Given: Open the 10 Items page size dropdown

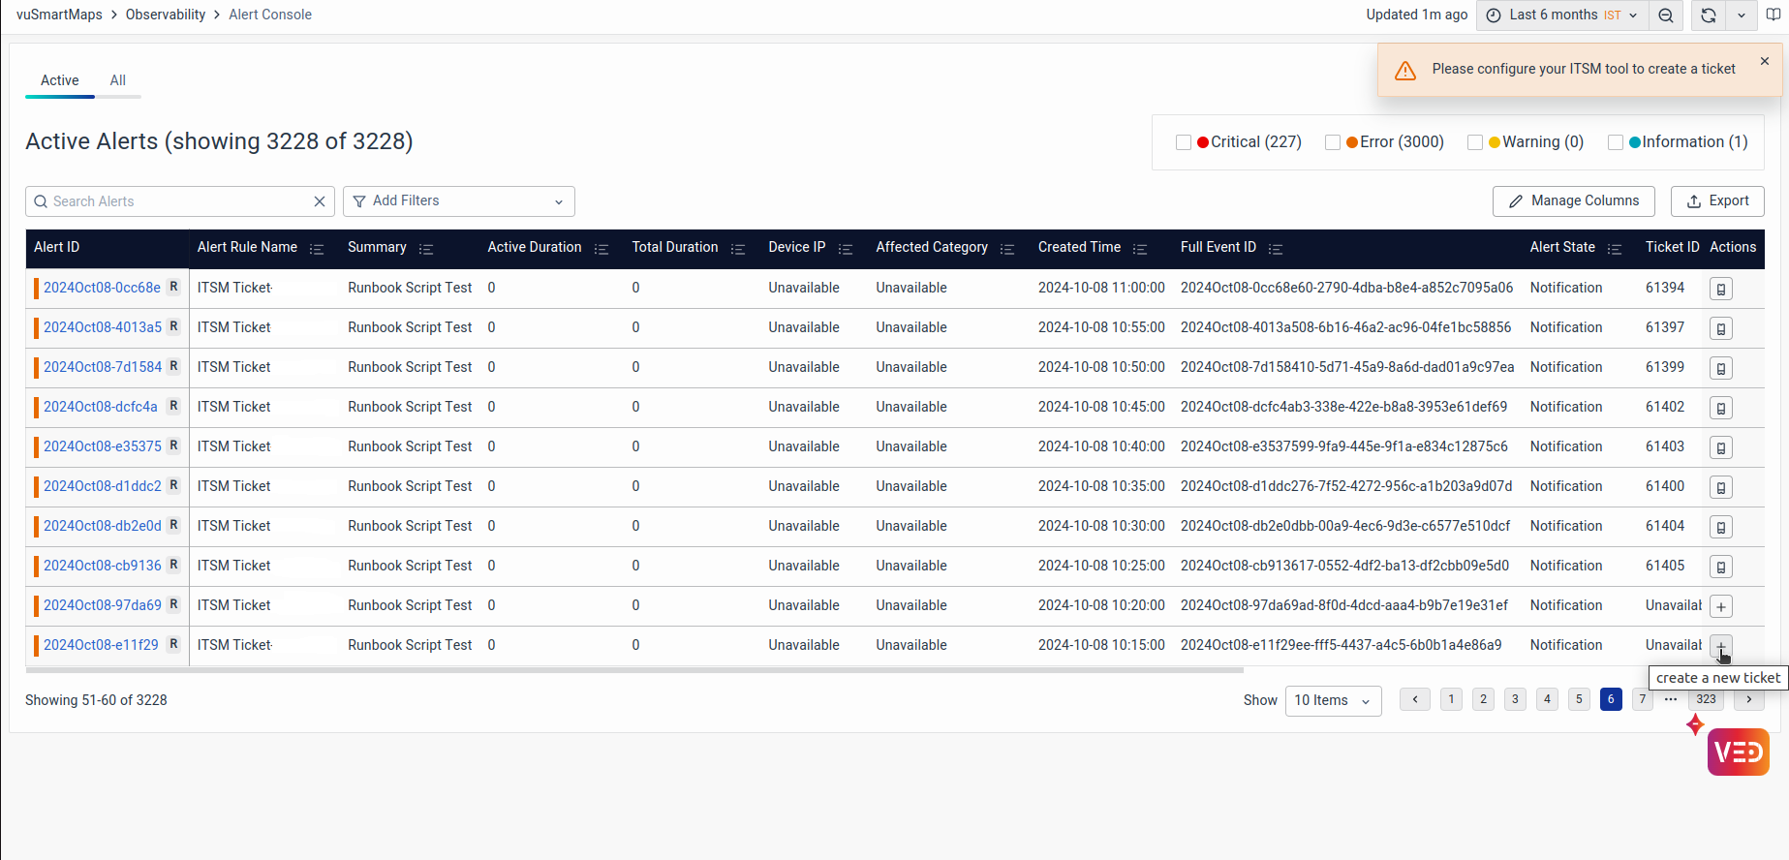Looking at the screenshot, I should tap(1332, 700).
